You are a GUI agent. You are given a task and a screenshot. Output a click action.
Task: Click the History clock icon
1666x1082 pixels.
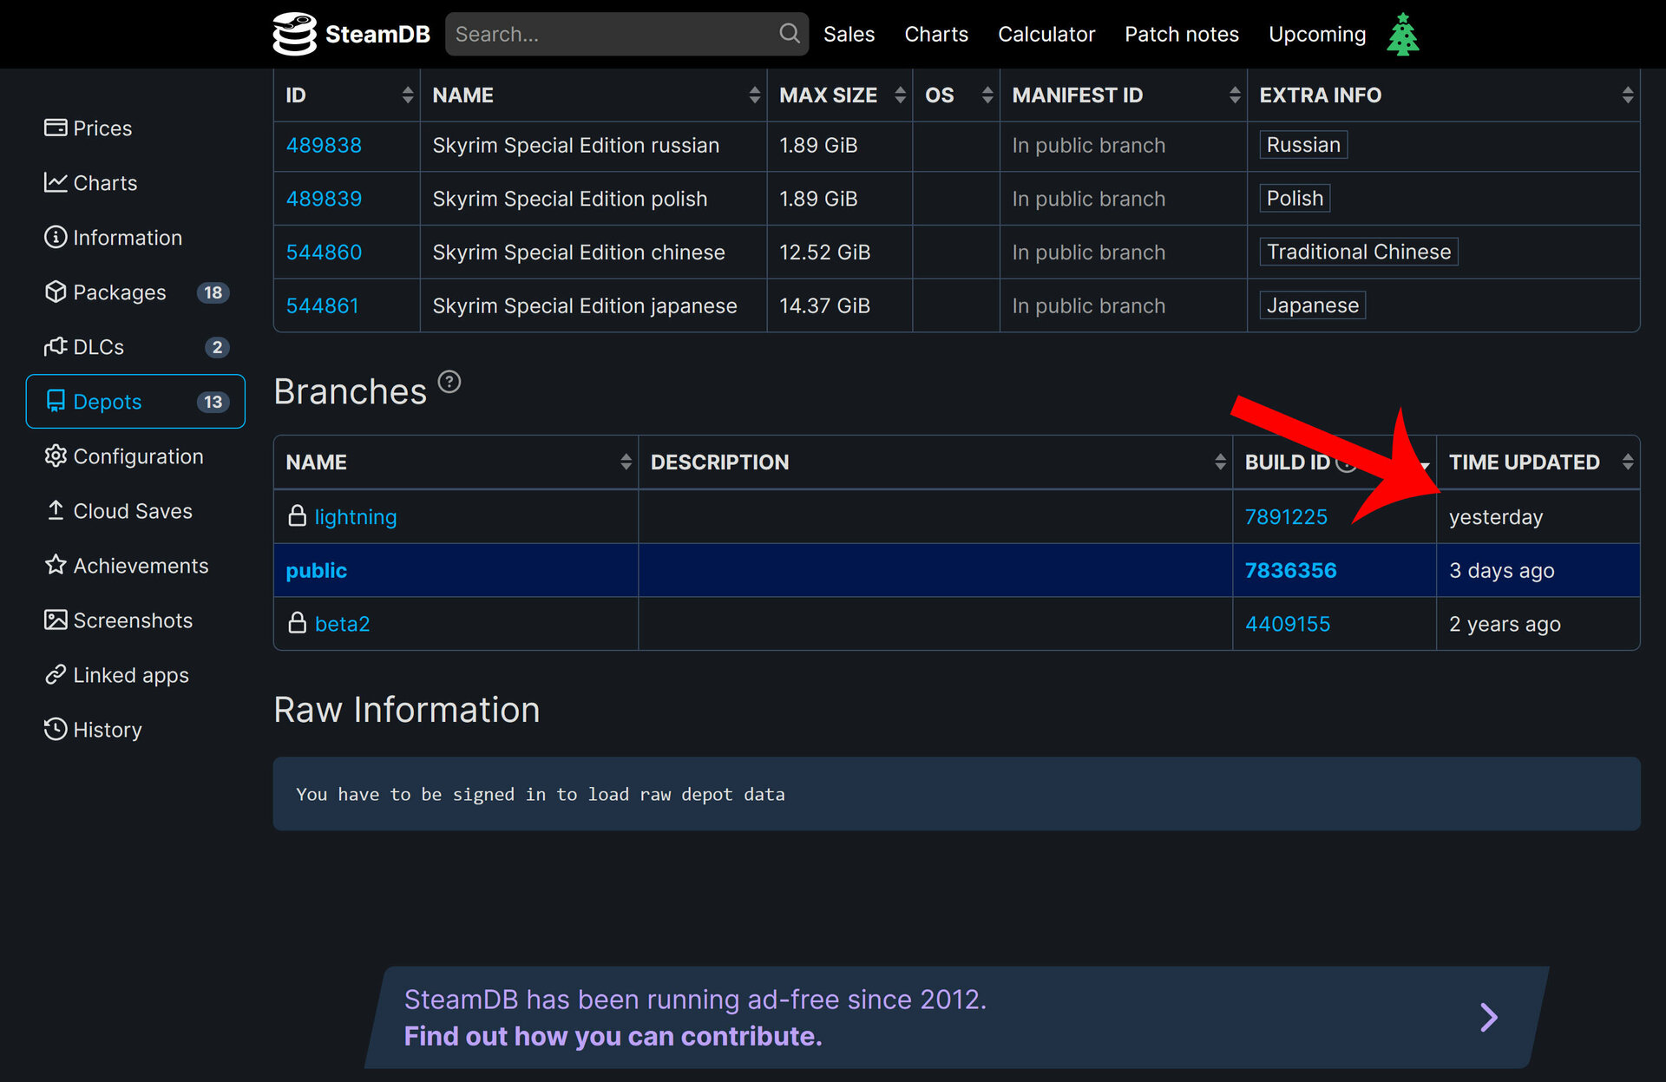point(56,729)
